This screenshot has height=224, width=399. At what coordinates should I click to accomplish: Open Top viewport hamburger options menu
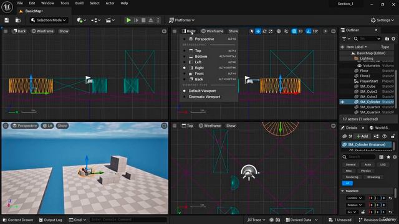pyautogui.click(x=175, y=126)
